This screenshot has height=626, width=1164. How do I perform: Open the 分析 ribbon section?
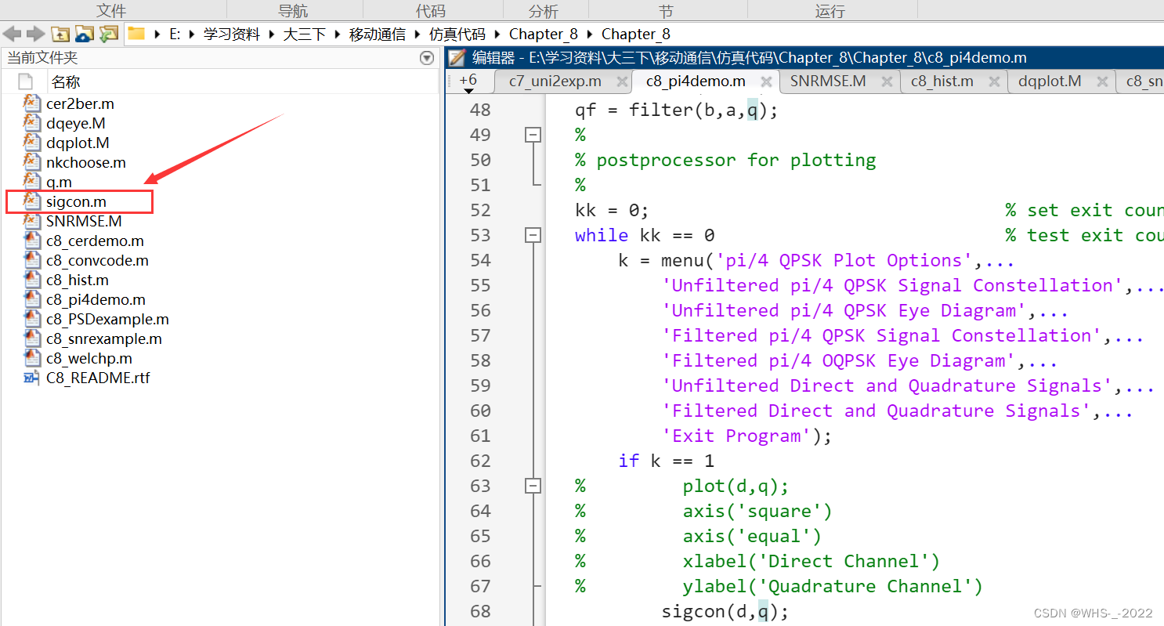[544, 11]
